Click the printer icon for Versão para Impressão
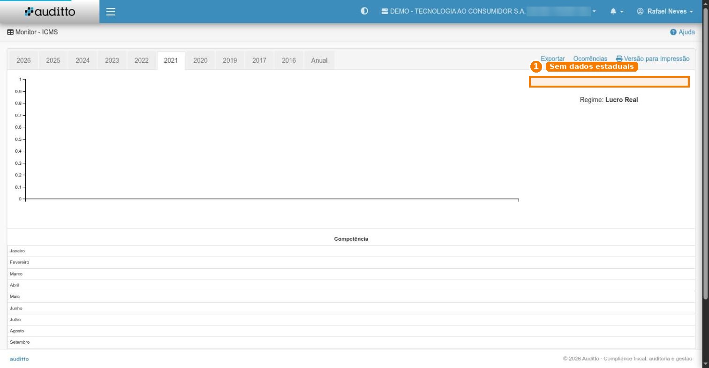The height and width of the screenshot is (368, 709). (619, 59)
